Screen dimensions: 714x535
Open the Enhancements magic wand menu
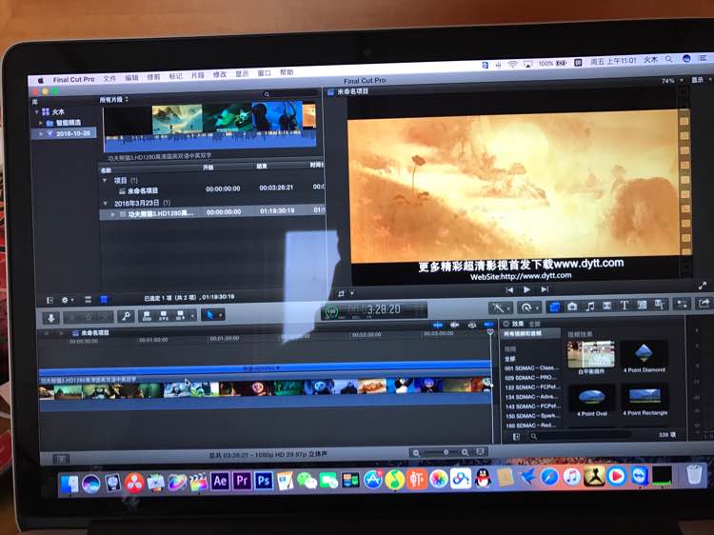pyautogui.click(x=501, y=307)
